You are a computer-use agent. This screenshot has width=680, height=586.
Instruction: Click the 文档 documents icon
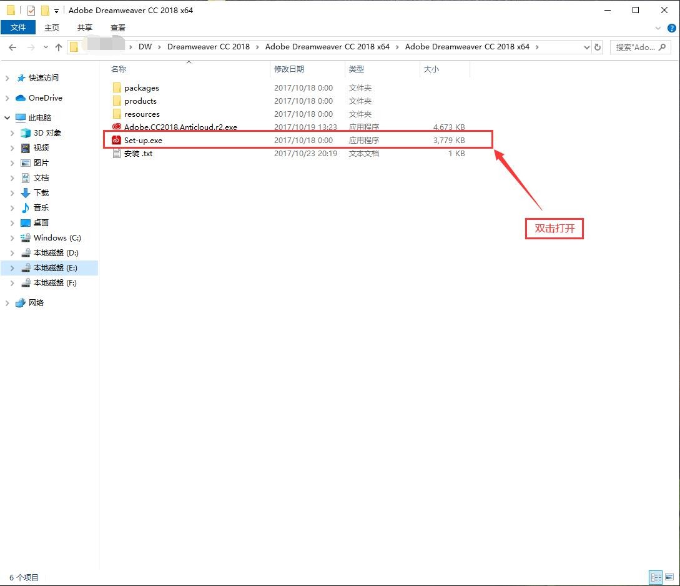coord(26,178)
